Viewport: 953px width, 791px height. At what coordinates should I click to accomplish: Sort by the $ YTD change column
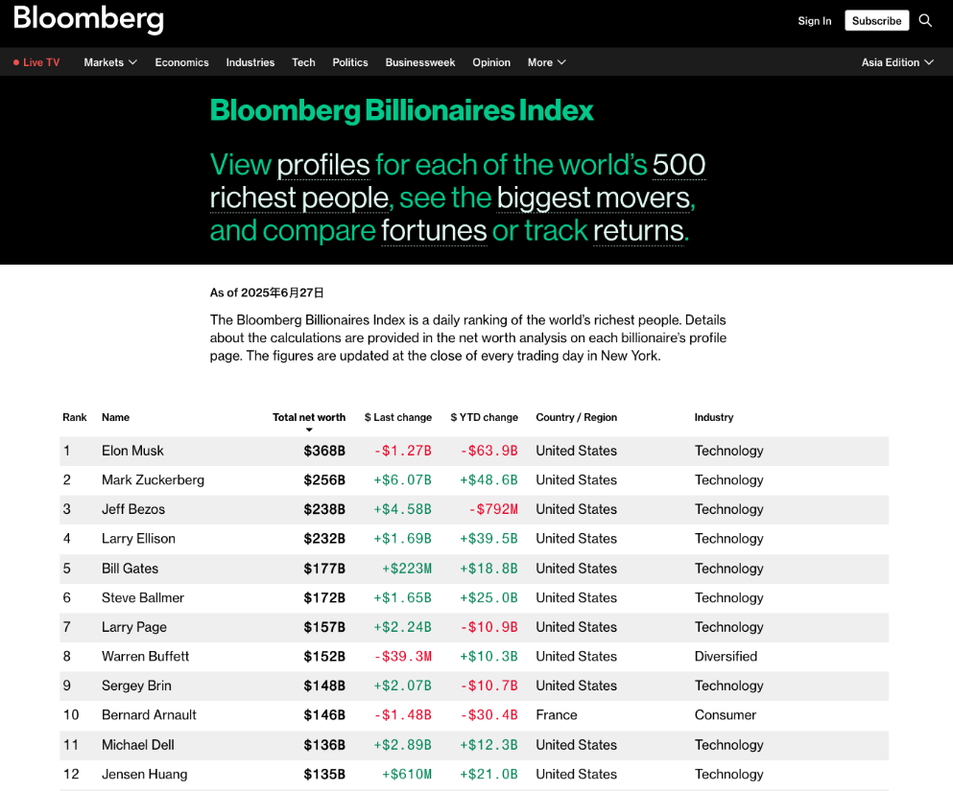click(484, 417)
